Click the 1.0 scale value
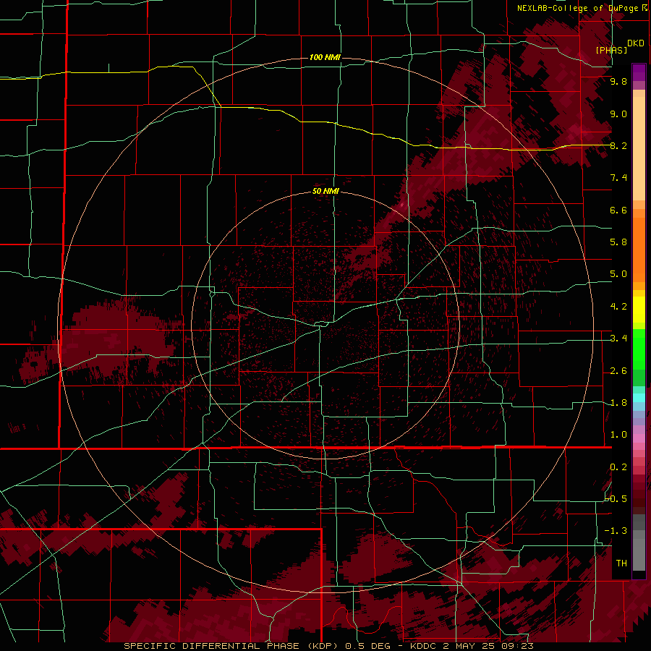Viewport: 651px width, 651px height. pyautogui.click(x=618, y=435)
